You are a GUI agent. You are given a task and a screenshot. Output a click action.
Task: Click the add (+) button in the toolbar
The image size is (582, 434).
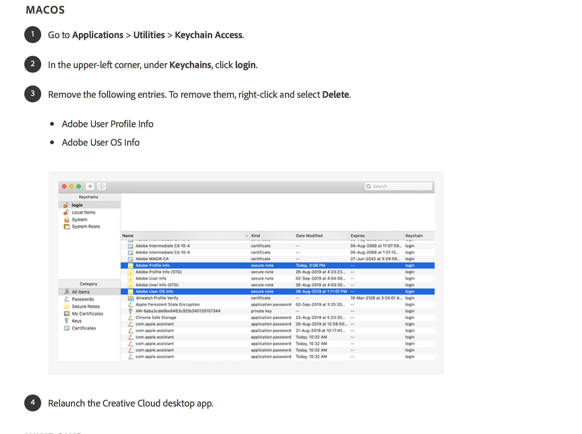tap(90, 186)
